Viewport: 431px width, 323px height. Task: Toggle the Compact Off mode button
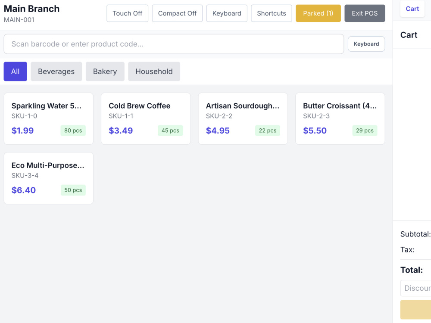tap(177, 13)
